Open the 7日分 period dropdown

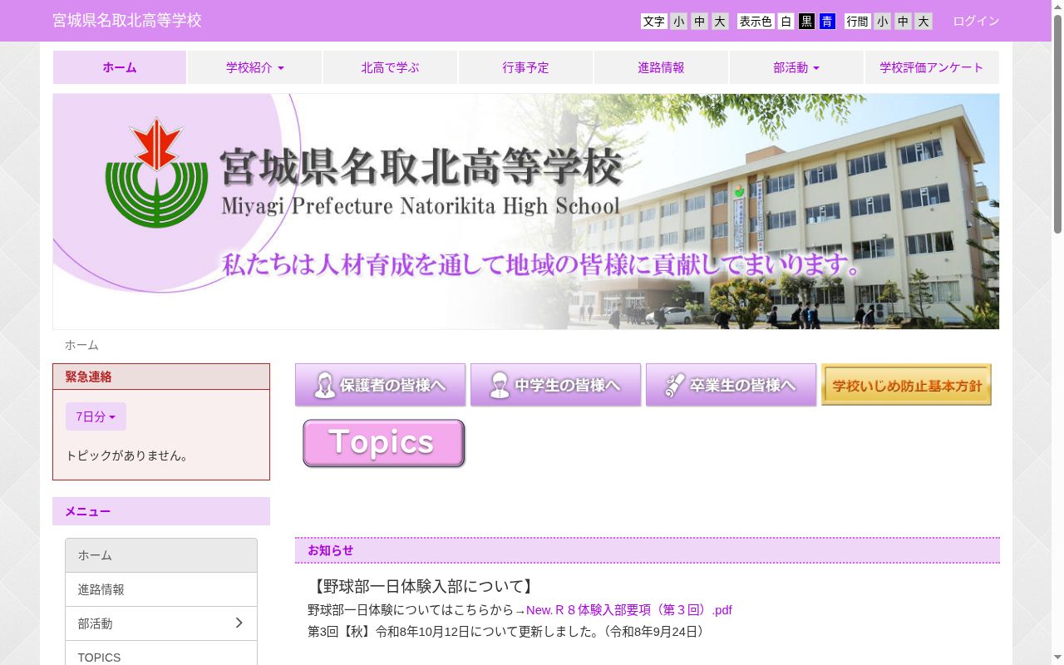[x=96, y=416]
